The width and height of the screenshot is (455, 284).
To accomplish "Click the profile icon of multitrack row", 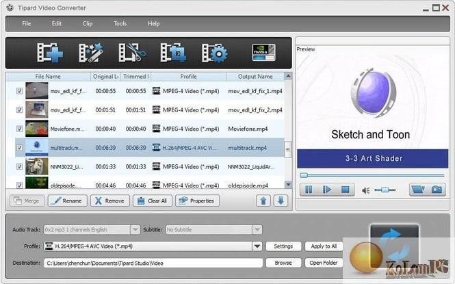I will [156, 147].
